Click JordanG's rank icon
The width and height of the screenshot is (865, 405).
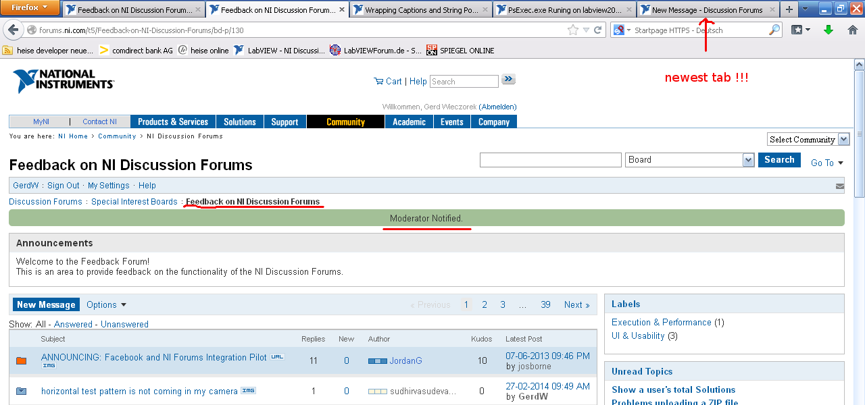378,361
